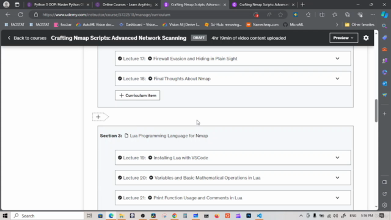Viewport: 391px width, 220px height.
Task: Click Edge sidebar customize plus icon
Action: 384,114
